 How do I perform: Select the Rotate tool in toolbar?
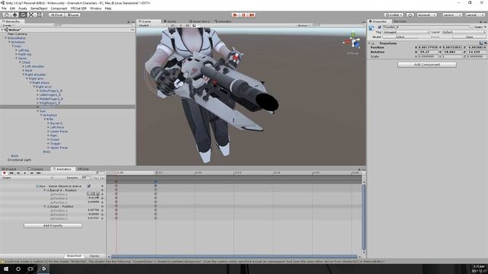[23, 14]
